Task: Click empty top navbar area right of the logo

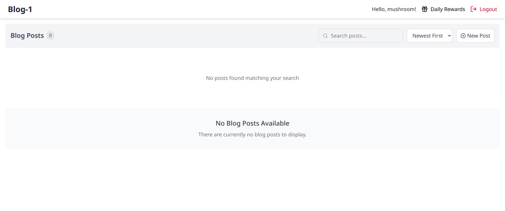Action: click(184, 9)
